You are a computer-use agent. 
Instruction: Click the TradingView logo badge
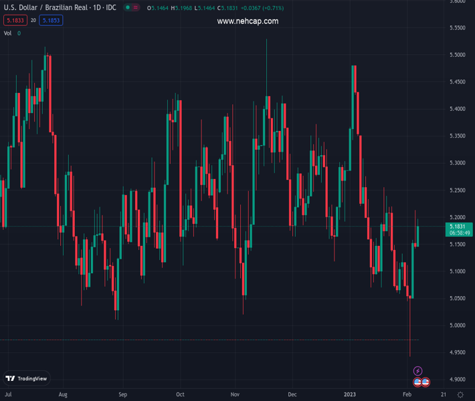(x=27, y=378)
